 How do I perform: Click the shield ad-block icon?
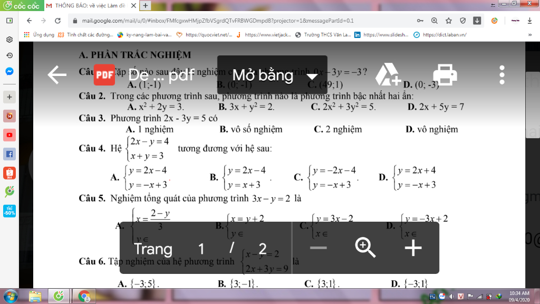pos(463,21)
